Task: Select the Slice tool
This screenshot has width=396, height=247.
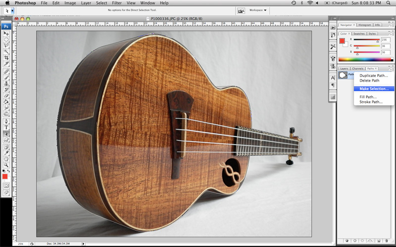Action: tap(6, 64)
